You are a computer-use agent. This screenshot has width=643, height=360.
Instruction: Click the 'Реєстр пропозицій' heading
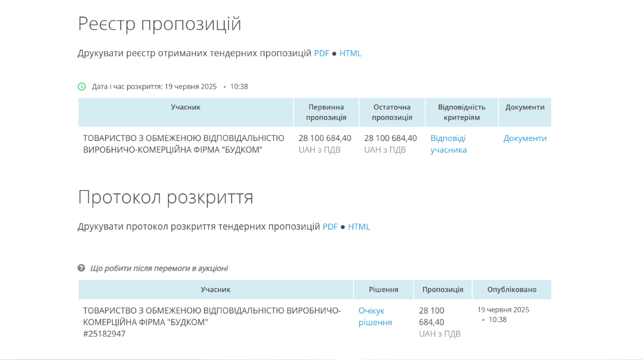coord(160,24)
